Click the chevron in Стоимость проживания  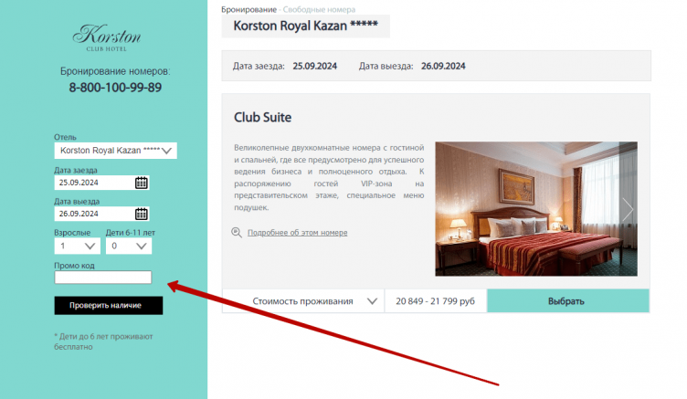(372, 301)
